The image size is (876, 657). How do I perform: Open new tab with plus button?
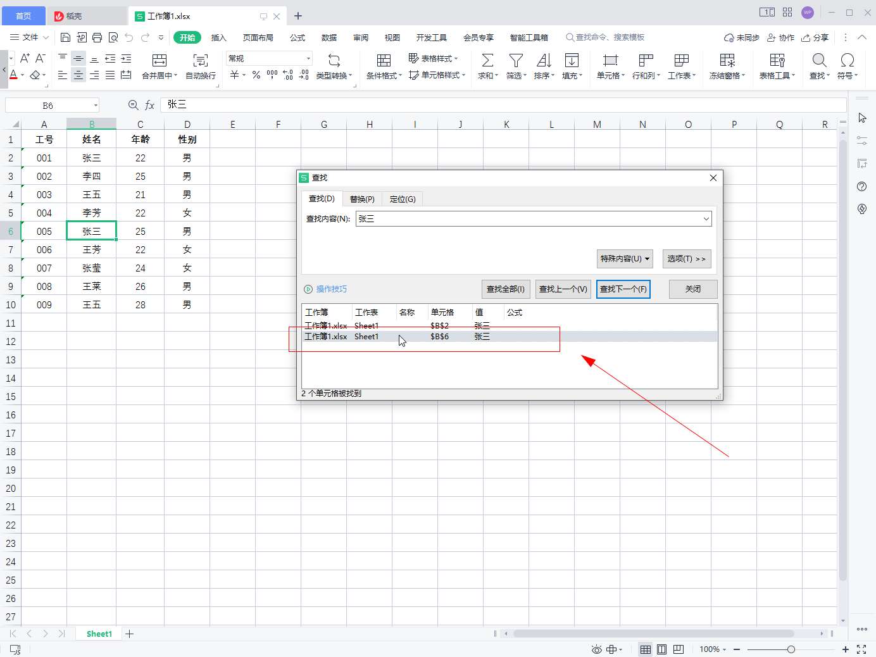pos(298,16)
